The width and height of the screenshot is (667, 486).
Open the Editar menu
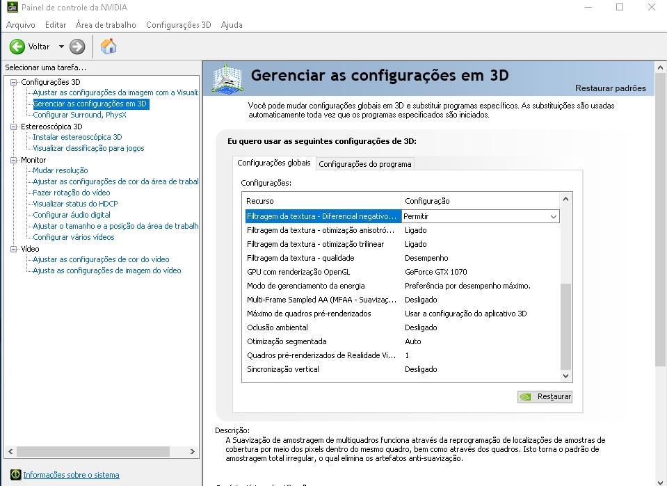point(56,24)
